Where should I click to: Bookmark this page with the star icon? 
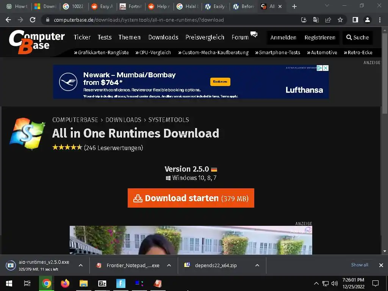(340, 20)
